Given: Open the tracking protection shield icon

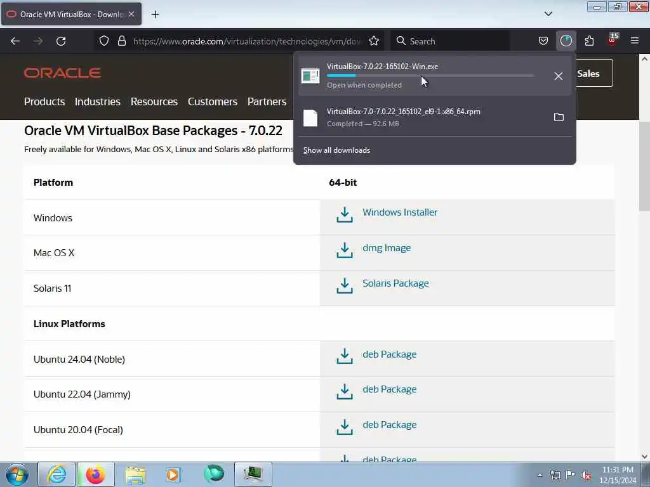Looking at the screenshot, I should (104, 41).
